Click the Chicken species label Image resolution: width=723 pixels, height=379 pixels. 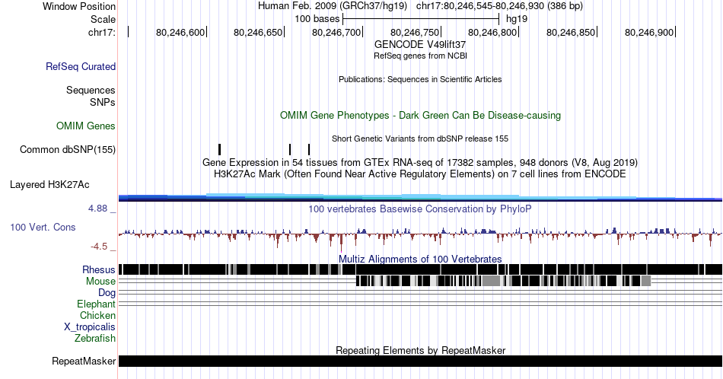(97, 315)
